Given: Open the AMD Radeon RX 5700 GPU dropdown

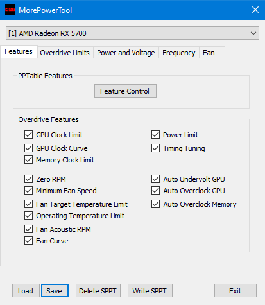Looking at the screenshot, I should coord(132,33).
